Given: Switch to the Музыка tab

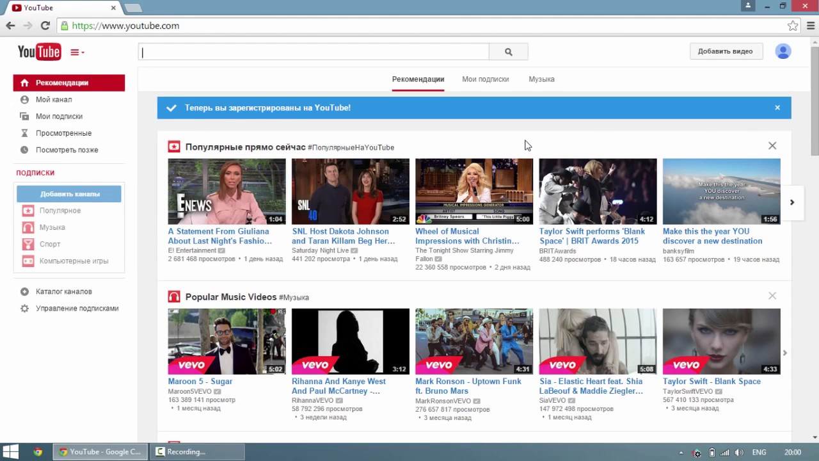Looking at the screenshot, I should (541, 79).
